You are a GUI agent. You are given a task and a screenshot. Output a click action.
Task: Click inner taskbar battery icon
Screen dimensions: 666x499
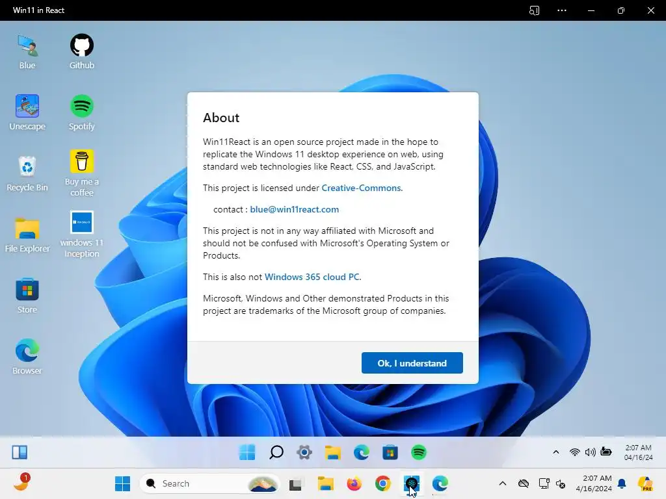click(x=606, y=452)
